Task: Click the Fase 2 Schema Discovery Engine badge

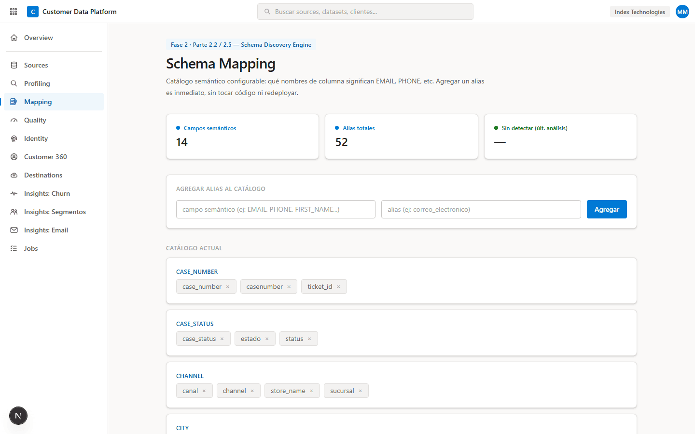Action: click(241, 45)
